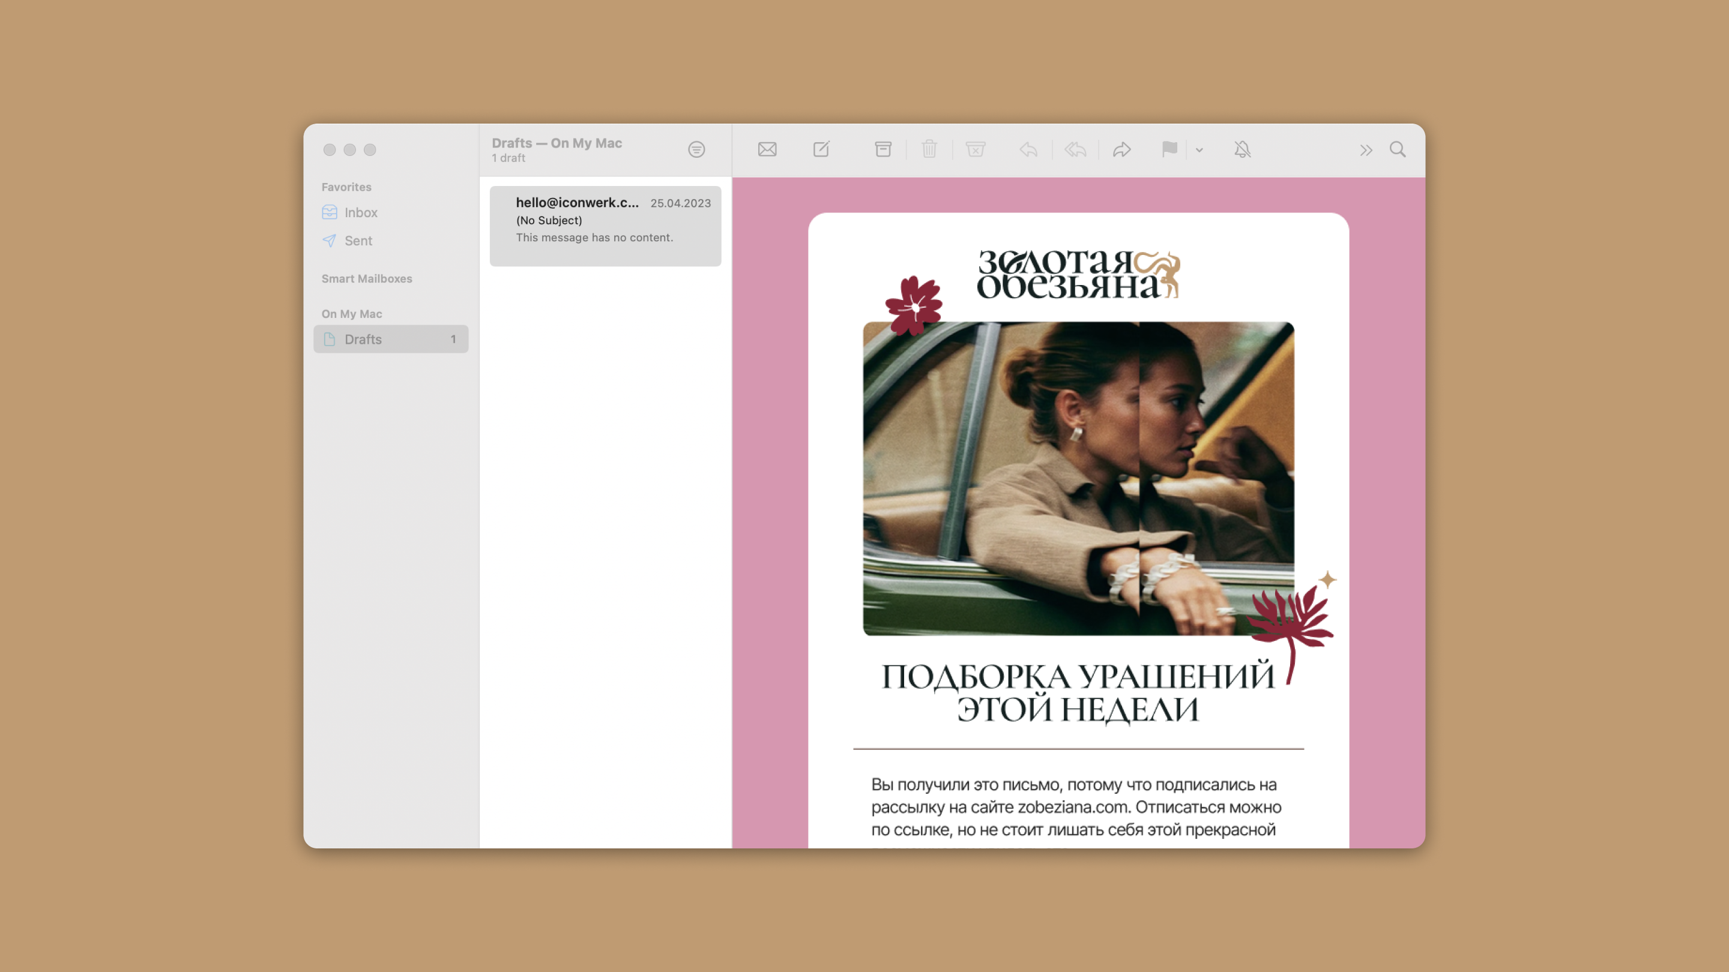Open the Sent mailbox

tap(358, 241)
